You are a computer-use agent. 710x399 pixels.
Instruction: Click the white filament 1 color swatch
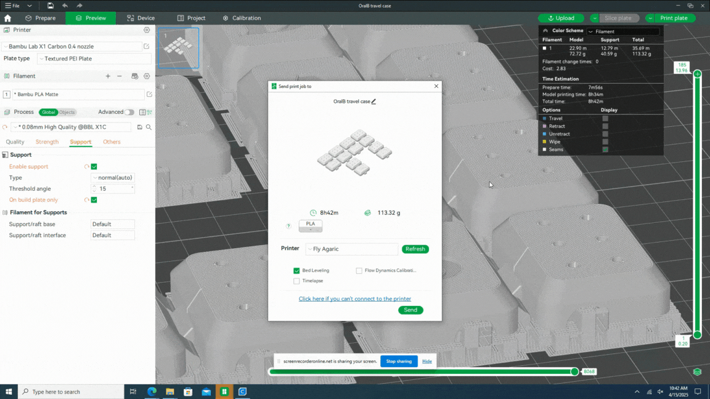(x=545, y=48)
